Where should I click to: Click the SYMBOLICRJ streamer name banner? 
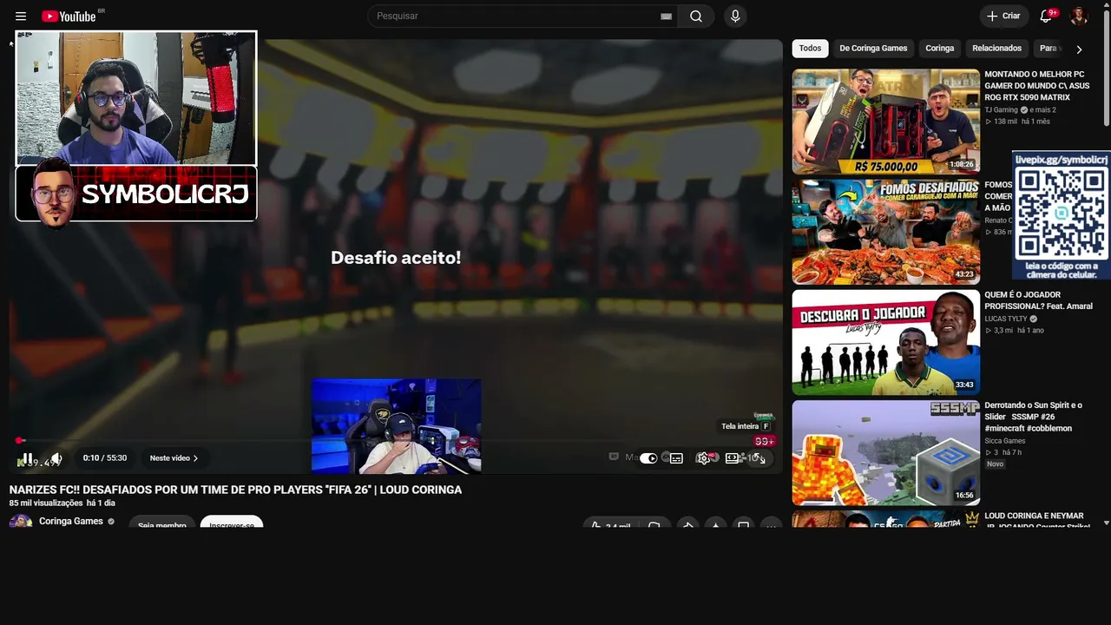(136, 193)
